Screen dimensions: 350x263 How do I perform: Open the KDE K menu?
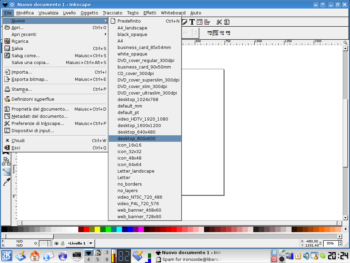7,255
